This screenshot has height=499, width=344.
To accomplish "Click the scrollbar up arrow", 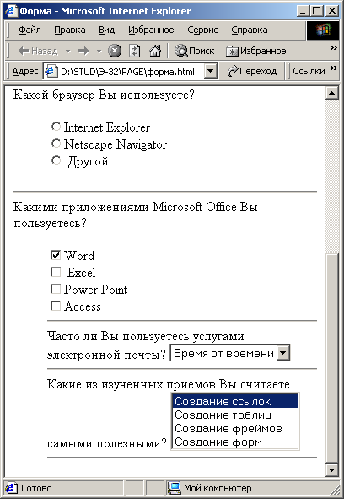I will 332,93.
